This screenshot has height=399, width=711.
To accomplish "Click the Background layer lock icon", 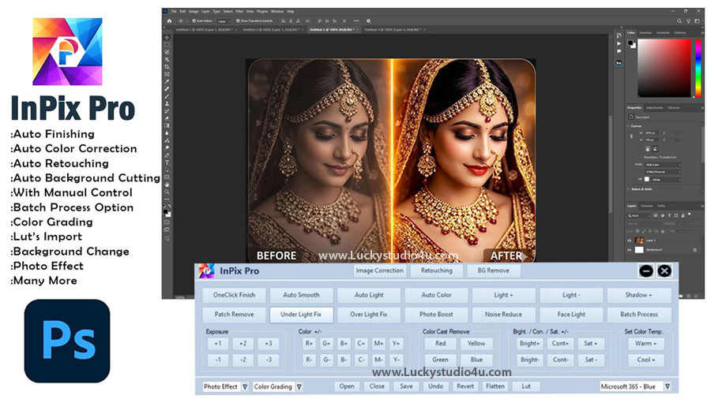I will (694, 250).
